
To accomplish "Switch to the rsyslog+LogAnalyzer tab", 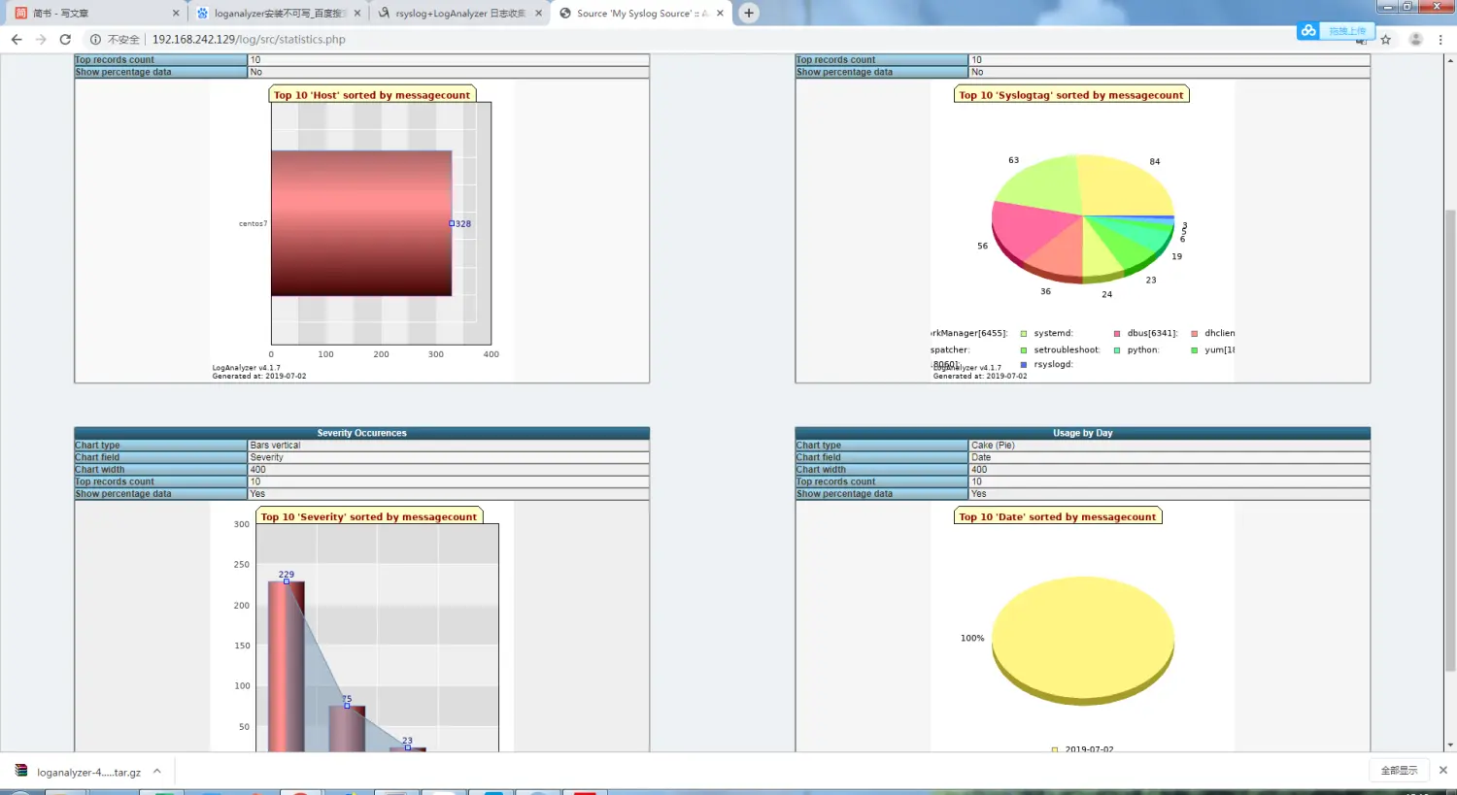I will tap(458, 14).
